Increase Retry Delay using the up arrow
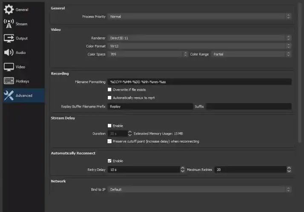Viewport: 304px width, 212px height. click(182, 168)
